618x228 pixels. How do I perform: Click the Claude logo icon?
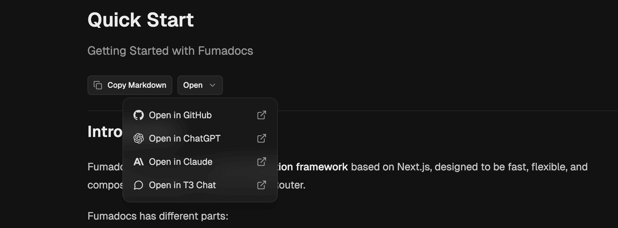coord(139,162)
